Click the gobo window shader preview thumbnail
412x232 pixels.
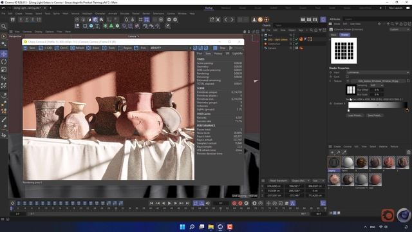(344, 50)
